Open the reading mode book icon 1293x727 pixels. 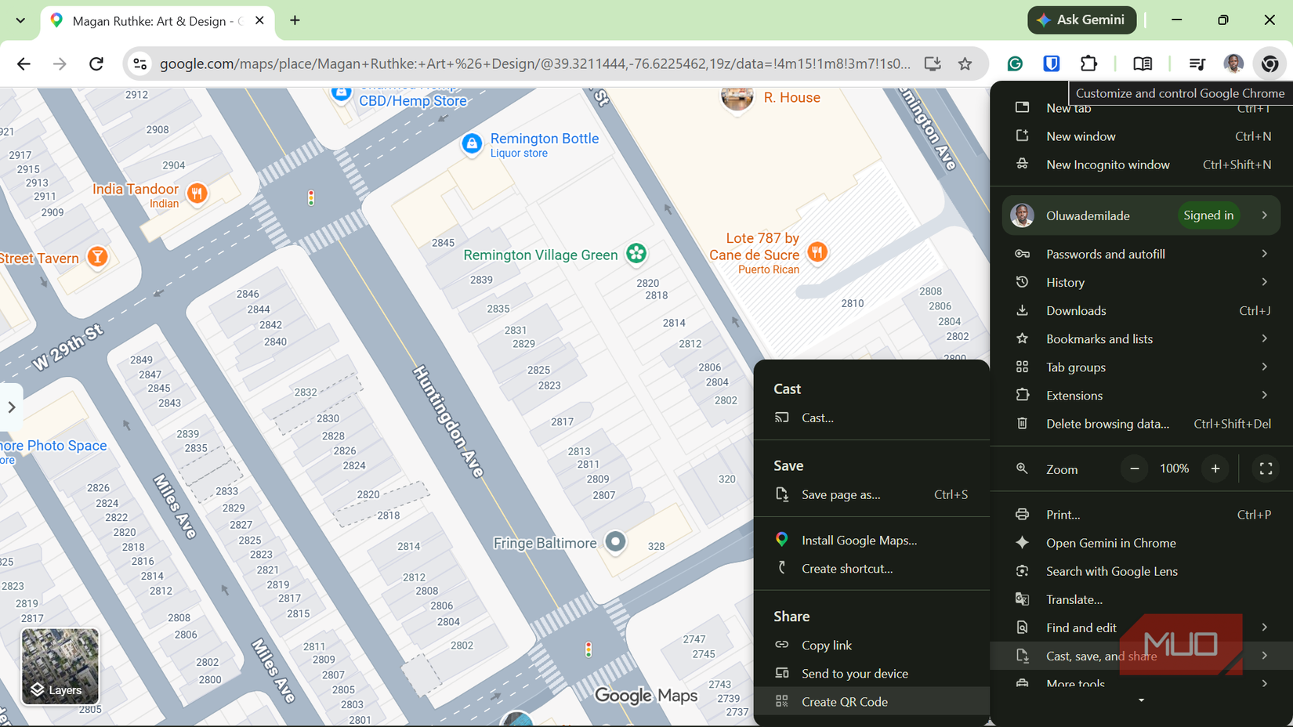[1143, 63]
